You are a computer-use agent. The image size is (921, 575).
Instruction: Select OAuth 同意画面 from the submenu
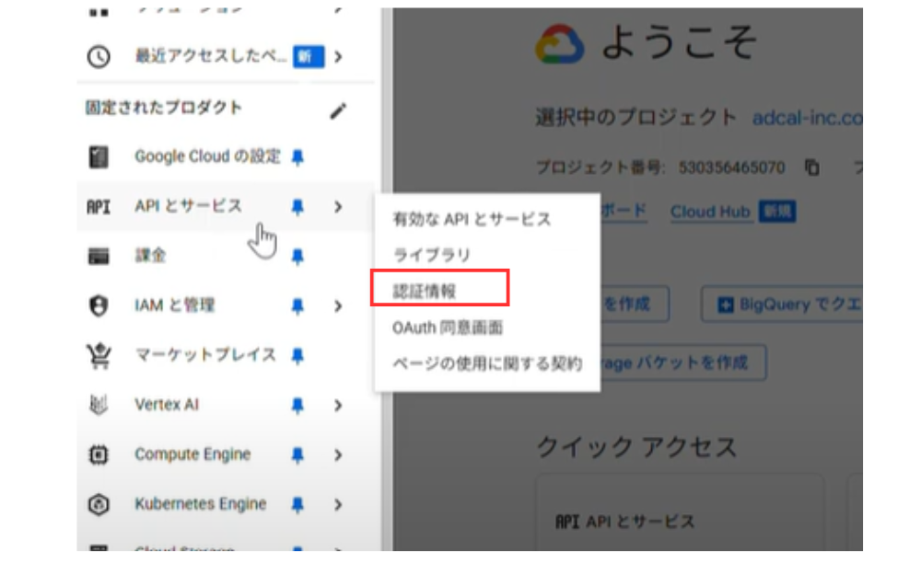click(448, 328)
